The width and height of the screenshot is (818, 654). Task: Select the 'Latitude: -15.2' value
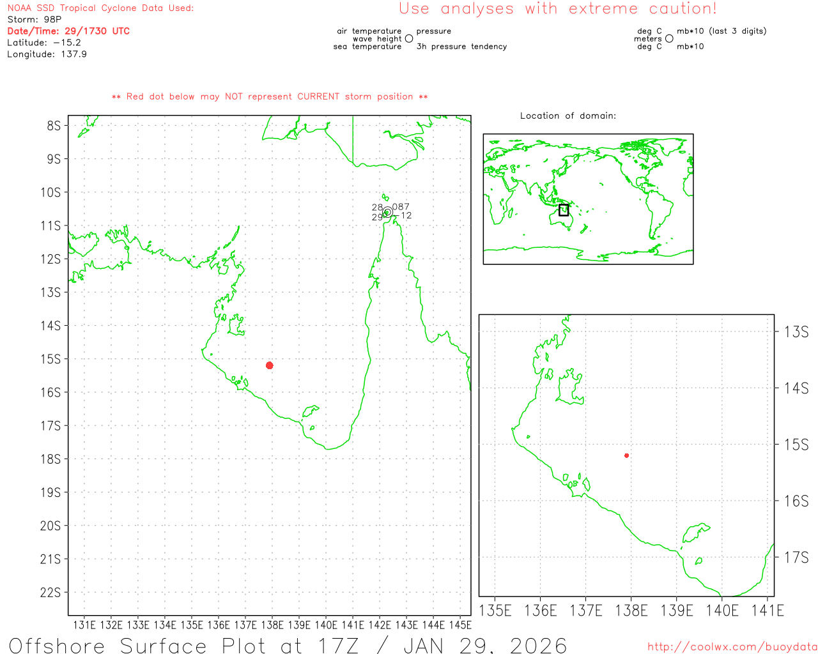click(x=44, y=43)
